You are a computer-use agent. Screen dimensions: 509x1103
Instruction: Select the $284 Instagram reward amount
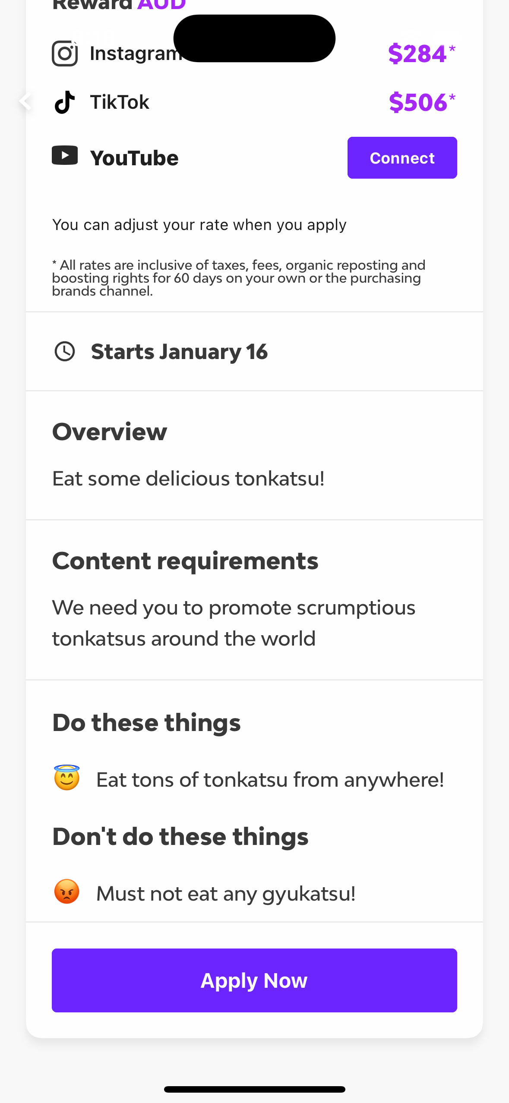[x=421, y=54]
